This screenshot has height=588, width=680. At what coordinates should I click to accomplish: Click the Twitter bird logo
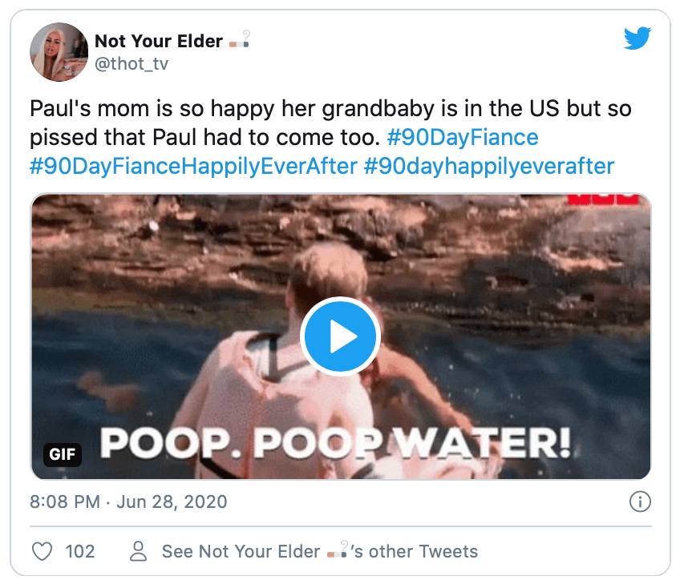[637, 38]
